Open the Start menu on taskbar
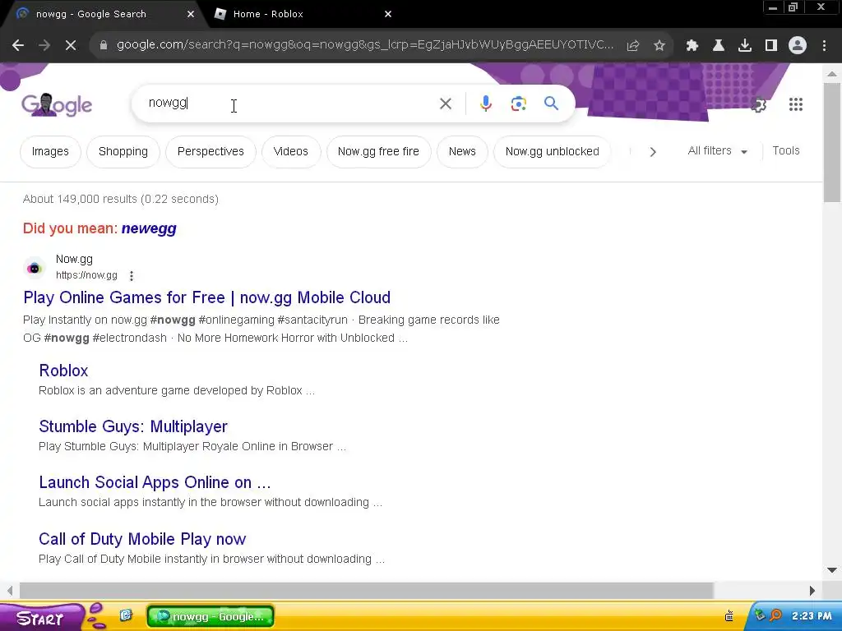This screenshot has height=631, width=842. 41,618
